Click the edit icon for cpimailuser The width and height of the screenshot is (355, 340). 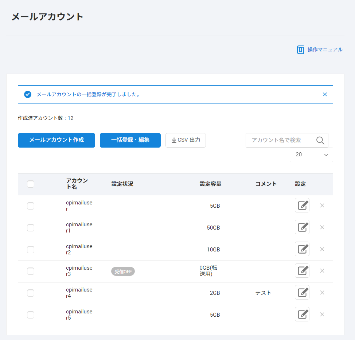(x=302, y=206)
